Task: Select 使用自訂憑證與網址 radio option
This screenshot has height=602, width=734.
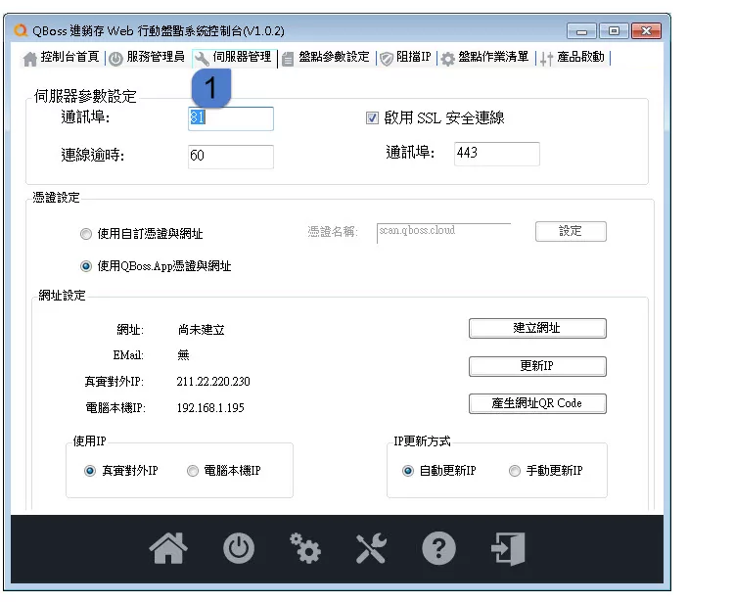Action: point(87,234)
